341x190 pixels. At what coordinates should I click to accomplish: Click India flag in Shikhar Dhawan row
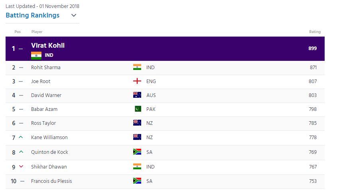click(x=137, y=167)
